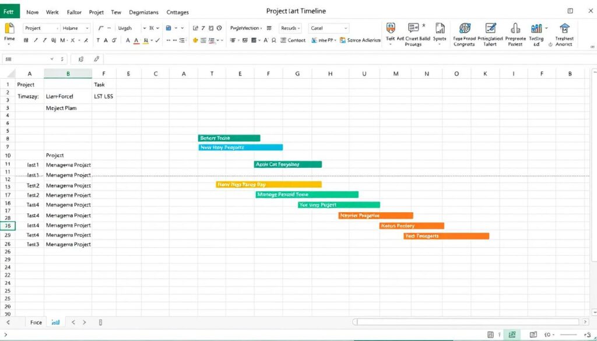Viewport: 597px width, 341px height.
Task: Open the Projet ribbon tab
Action: coord(96,12)
